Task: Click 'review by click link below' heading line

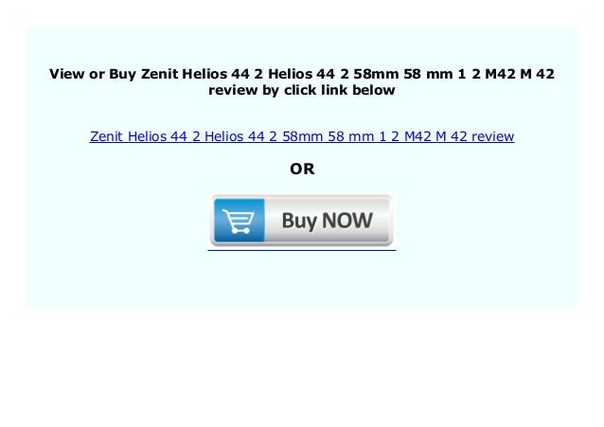Action: [x=302, y=90]
